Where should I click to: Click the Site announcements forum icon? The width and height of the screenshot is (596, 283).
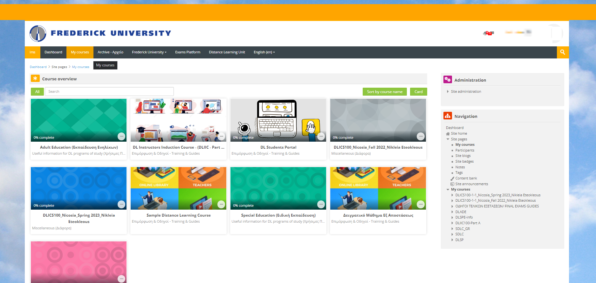tap(452, 184)
